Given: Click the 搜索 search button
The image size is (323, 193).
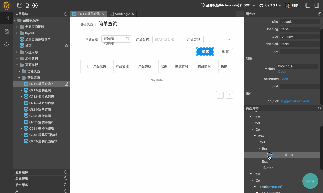Looking at the screenshot, I should [205, 52].
